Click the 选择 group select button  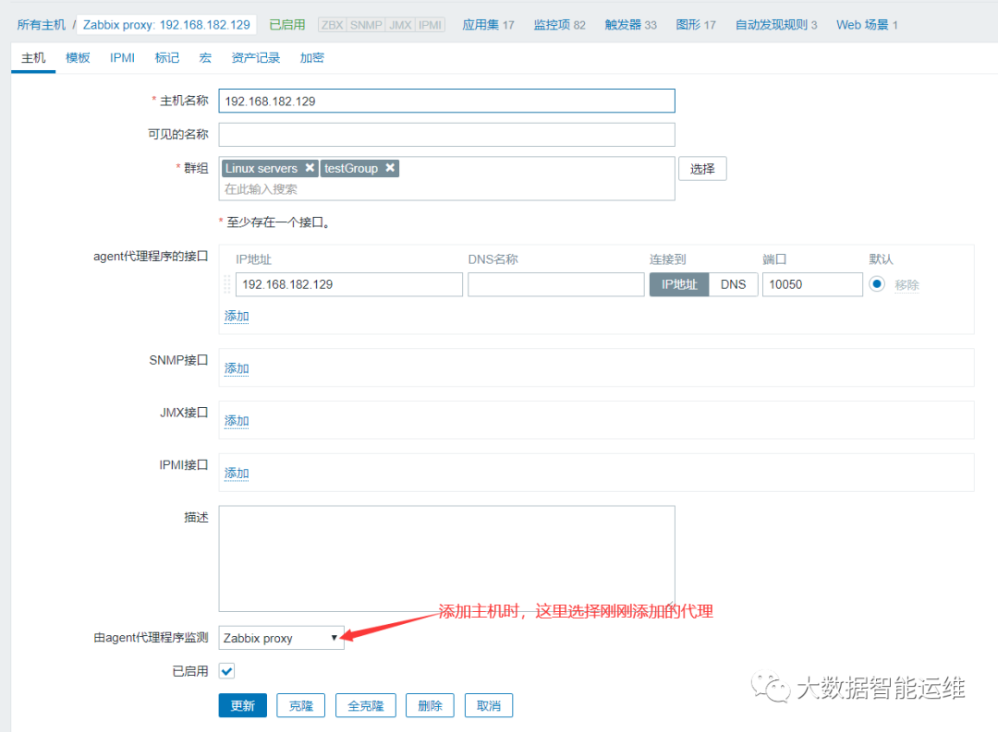(702, 169)
